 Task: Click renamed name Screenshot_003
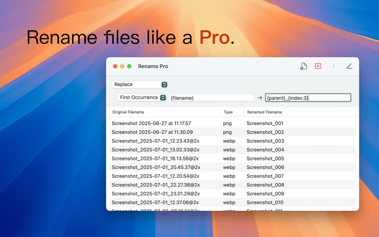265,141
